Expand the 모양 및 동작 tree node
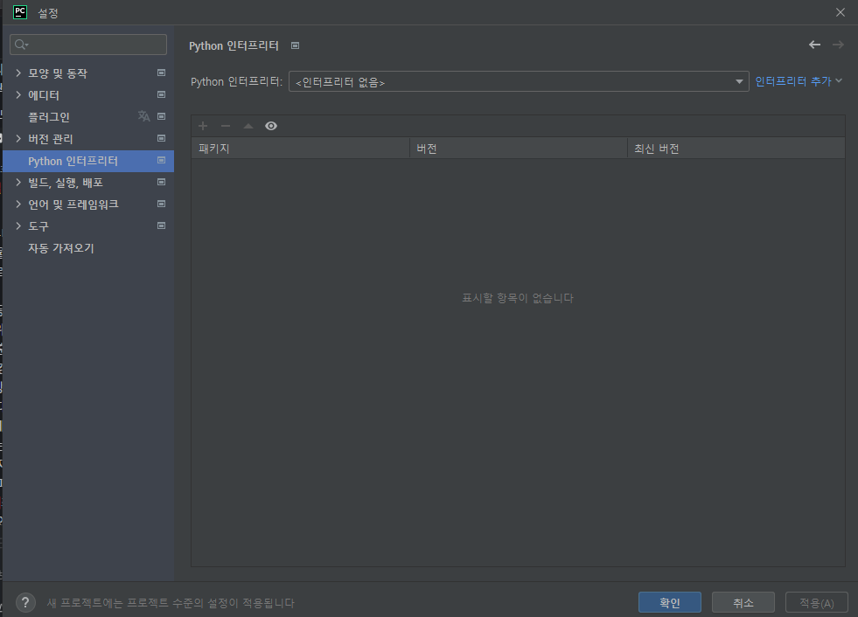Image resolution: width=858 pixels, height=617 pixels. 18,73
